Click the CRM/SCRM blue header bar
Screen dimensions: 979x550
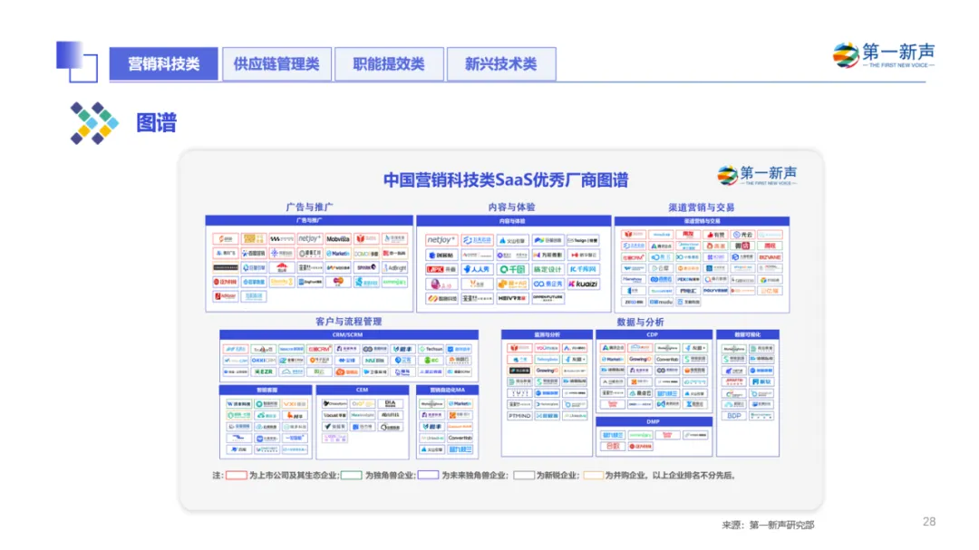coord(349,334)
